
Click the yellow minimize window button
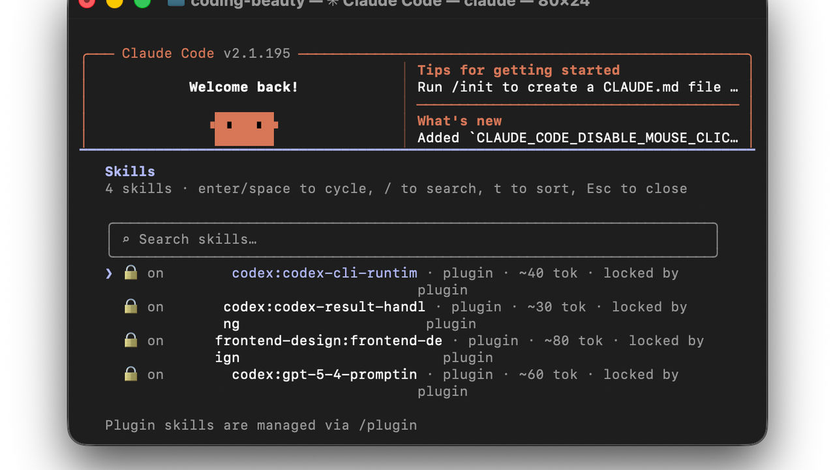point(115,2)
